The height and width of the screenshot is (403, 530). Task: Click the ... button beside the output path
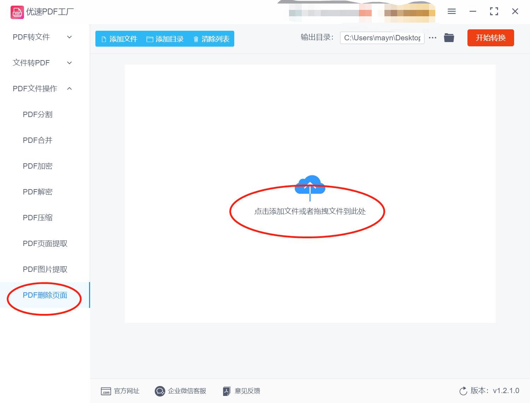[432, 37]
